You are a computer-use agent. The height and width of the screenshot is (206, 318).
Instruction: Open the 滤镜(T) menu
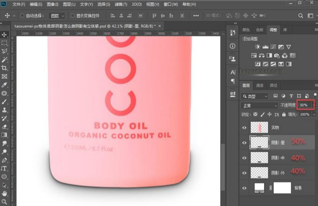click(121, 4)
